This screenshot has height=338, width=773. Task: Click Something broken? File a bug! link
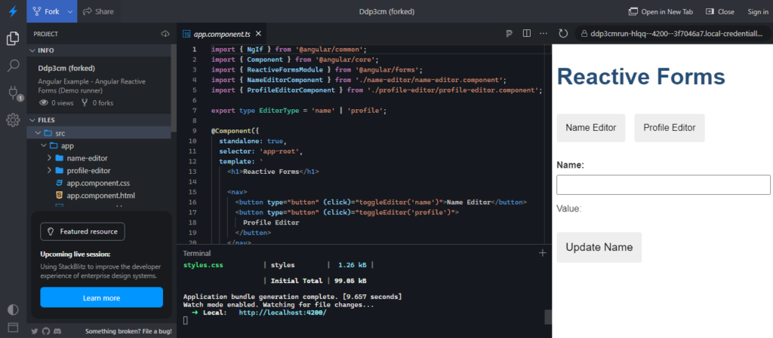[x=128, y=331]
